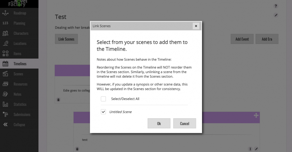292x152 pixels.
Task: Open Submissions from the sidebar
Action: (x=22, y=114)
